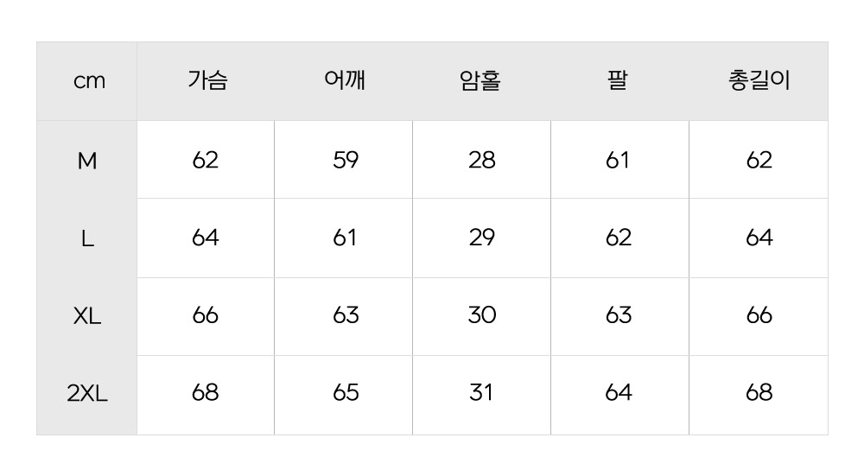Click the 59 value in the M row
The height and width of the screenshot is (476, 864).
345,161
